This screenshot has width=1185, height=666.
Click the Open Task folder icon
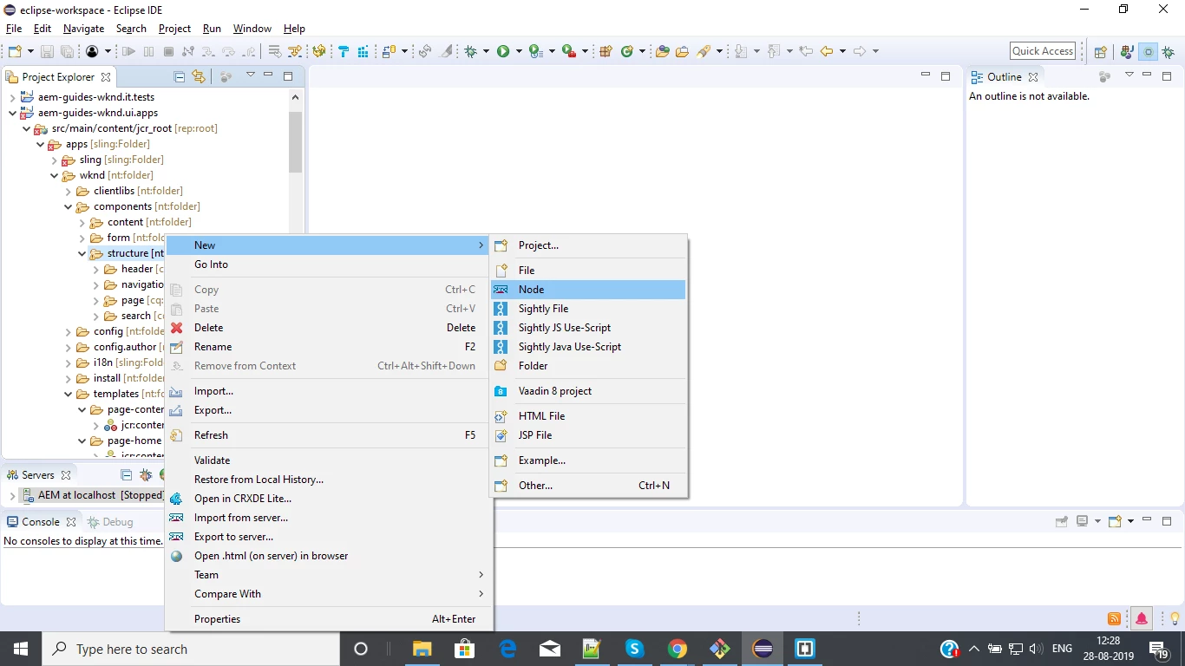[682, 51]
